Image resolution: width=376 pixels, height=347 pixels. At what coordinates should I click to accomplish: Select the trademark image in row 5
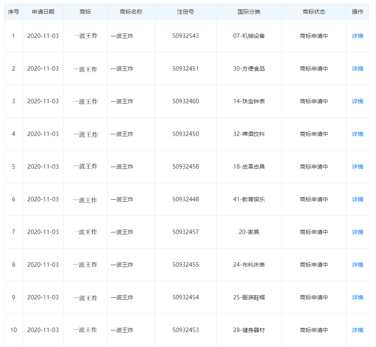coord(85,167)
